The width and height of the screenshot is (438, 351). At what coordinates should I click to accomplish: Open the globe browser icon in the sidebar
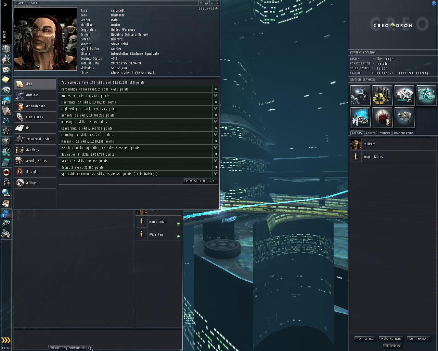tap(6, 193)
